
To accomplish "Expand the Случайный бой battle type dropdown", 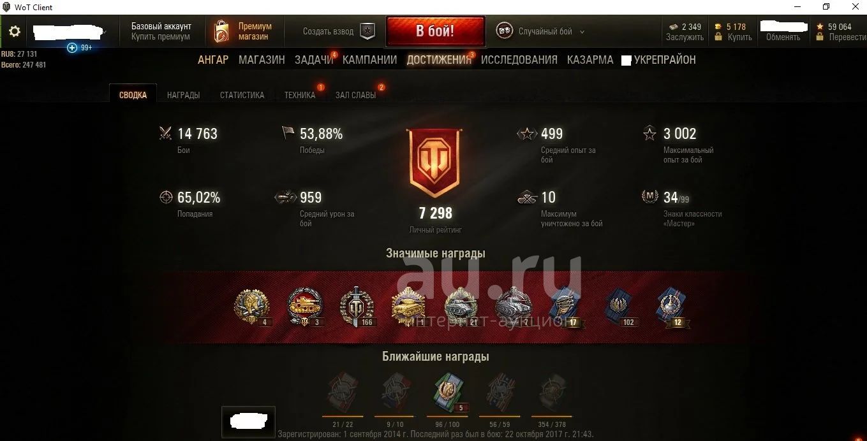I will coord(582,32).
